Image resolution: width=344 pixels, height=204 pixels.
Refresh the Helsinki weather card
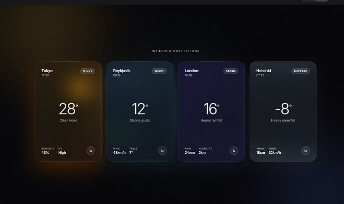click(x=306, y=151)
